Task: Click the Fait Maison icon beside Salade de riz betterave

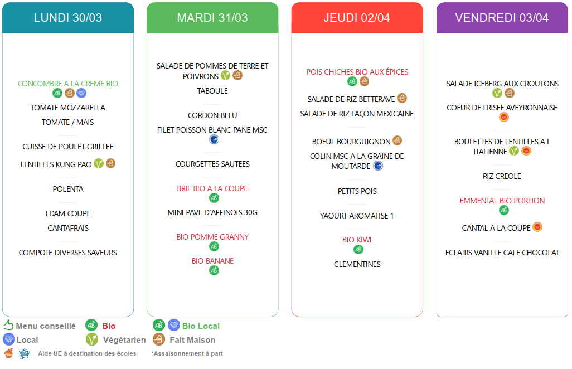Action: [401, 98]
